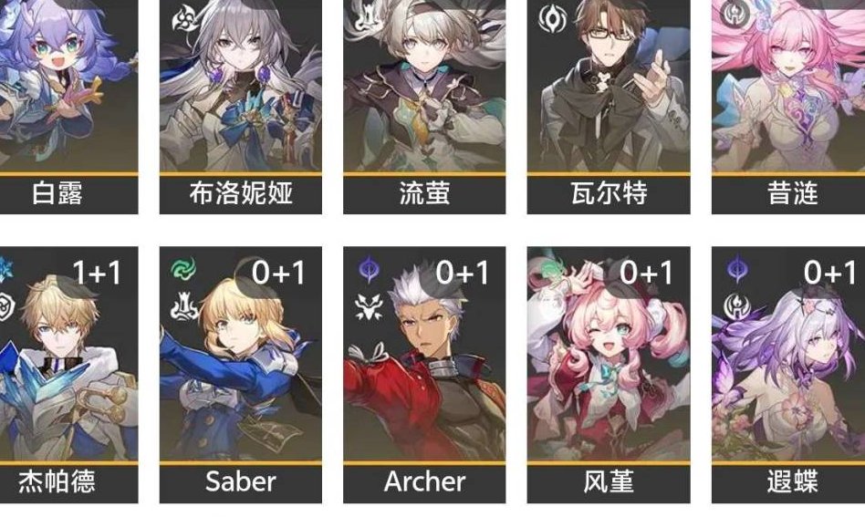Select the 昔涟 character card

pyautogui.click(x=788, y=107)
